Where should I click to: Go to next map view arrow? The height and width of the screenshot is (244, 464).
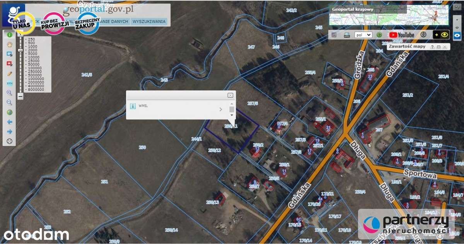(x=10, y=131)
